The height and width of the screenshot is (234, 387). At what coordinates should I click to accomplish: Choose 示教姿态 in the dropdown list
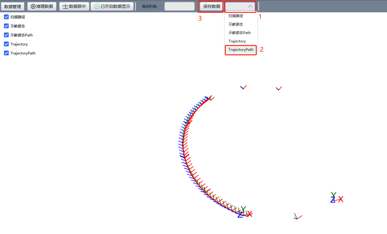(236, 24)
